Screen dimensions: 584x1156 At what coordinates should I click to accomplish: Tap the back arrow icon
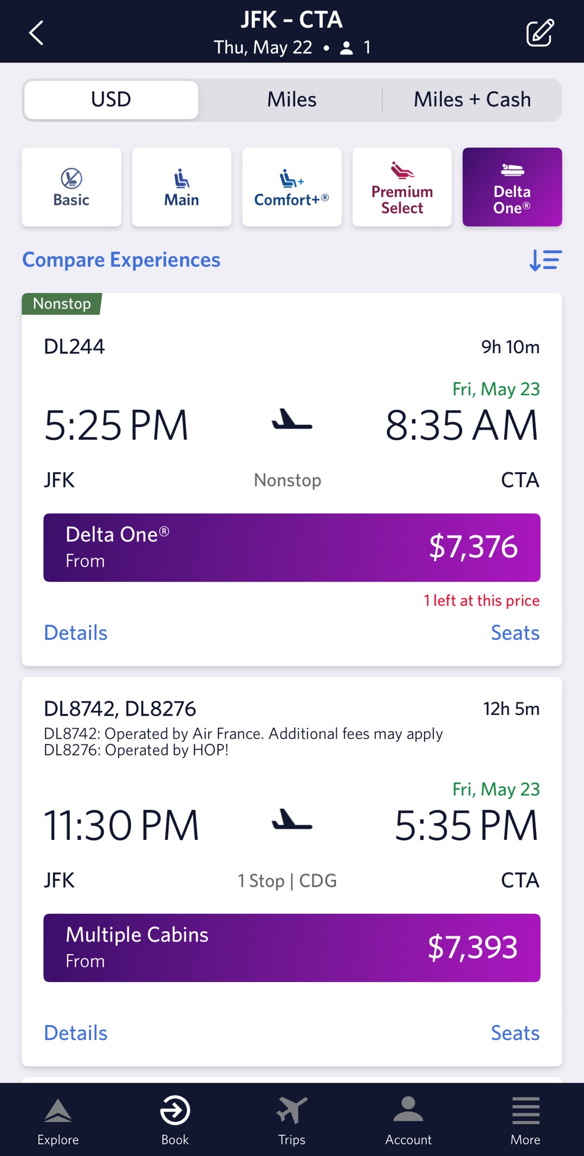tap(36, 33)
